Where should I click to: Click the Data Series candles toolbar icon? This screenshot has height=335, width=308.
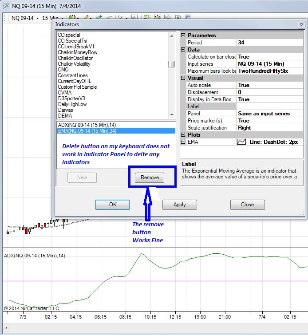pyautogui.click(x=158, y=17)
